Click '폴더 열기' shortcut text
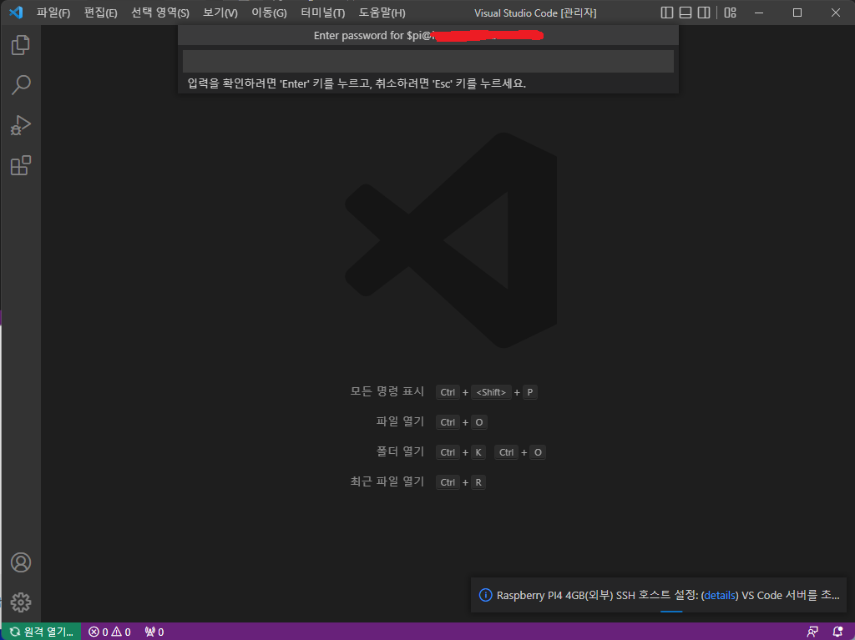This screenshot has width=855, height=640. (400, 451)
